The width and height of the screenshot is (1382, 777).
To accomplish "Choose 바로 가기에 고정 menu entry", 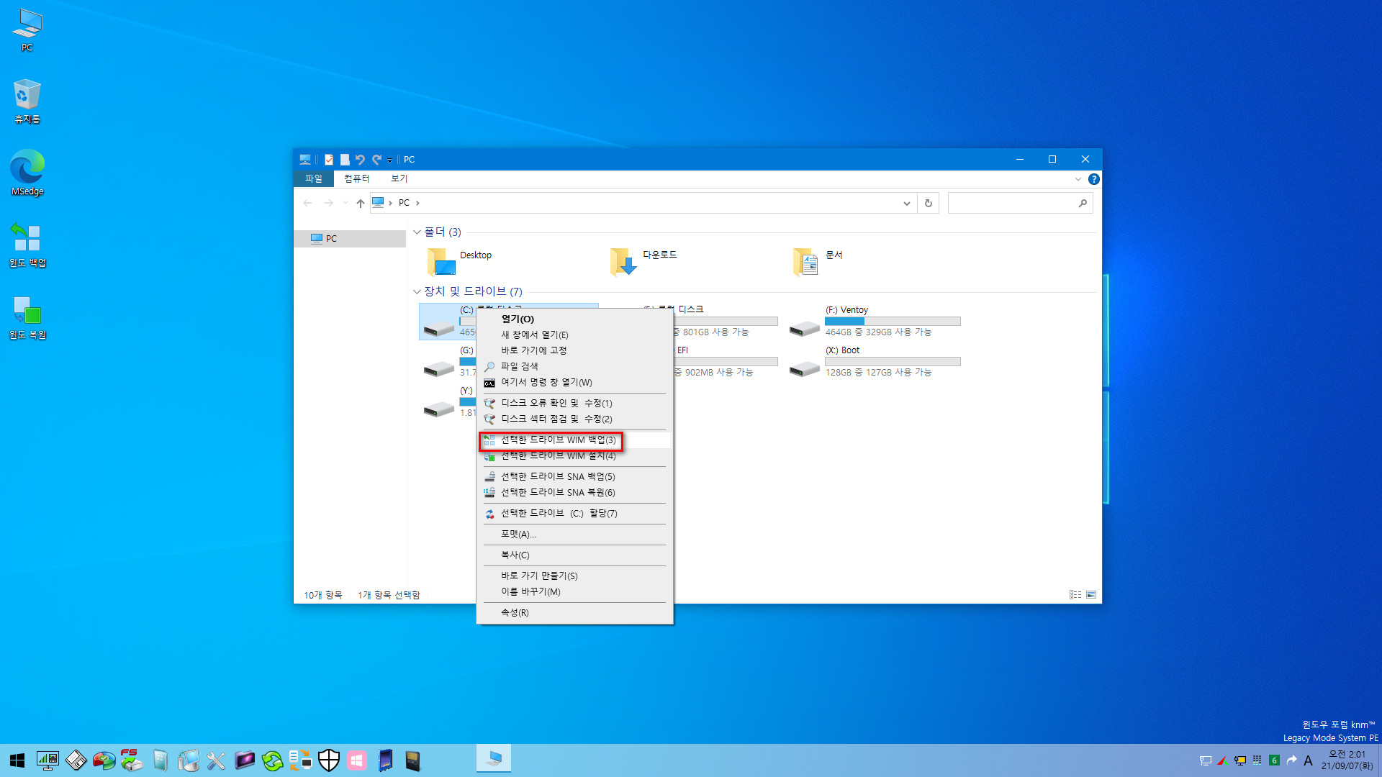I will tap(574, 350).
